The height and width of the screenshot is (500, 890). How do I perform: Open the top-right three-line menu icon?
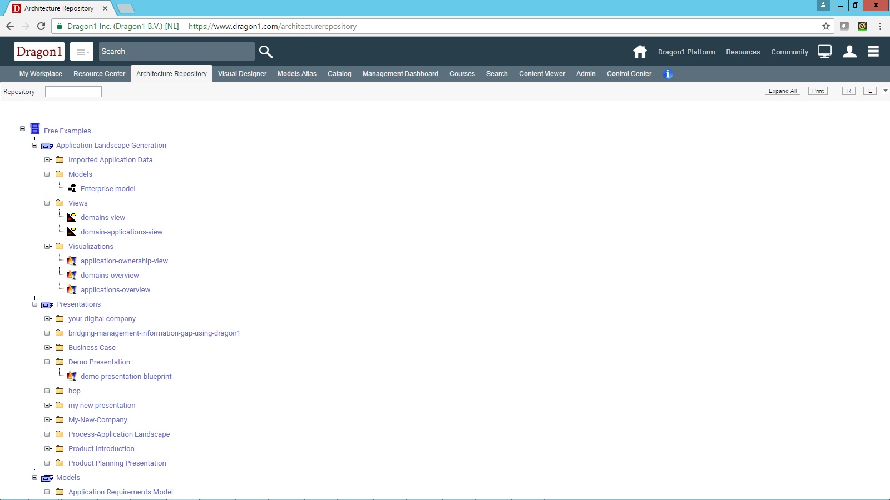873,51
